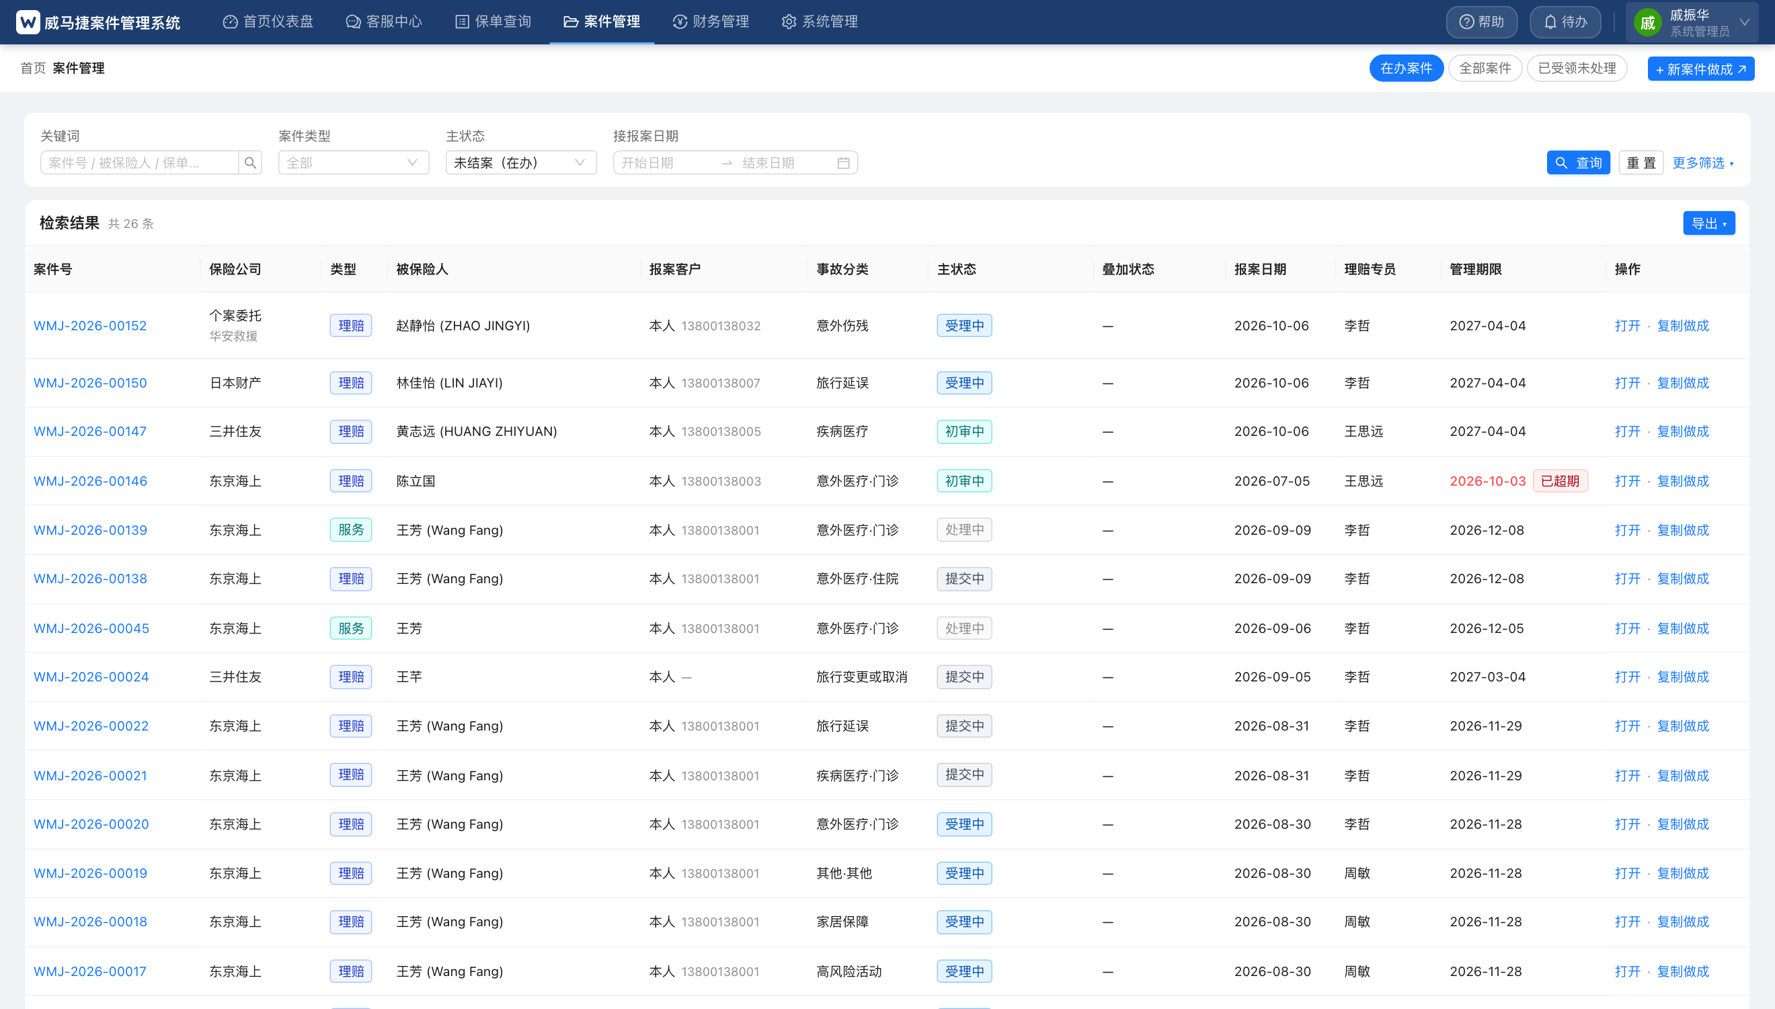Open the 主状态 dropdown showing 未结案（在办）
Viewport: 1775px width, 1009px height.
pyautogui.click(x=521, y=163)
